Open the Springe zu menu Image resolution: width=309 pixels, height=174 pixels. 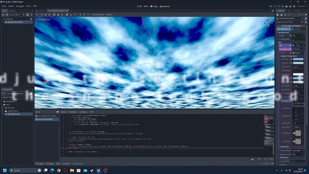tap(84, 112)
